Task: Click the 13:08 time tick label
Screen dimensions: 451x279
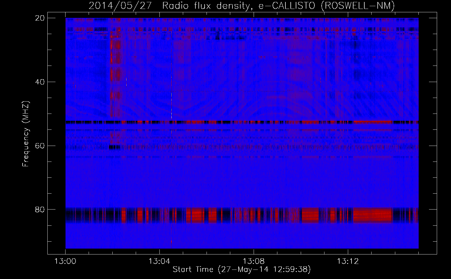Action: [254, 261]
